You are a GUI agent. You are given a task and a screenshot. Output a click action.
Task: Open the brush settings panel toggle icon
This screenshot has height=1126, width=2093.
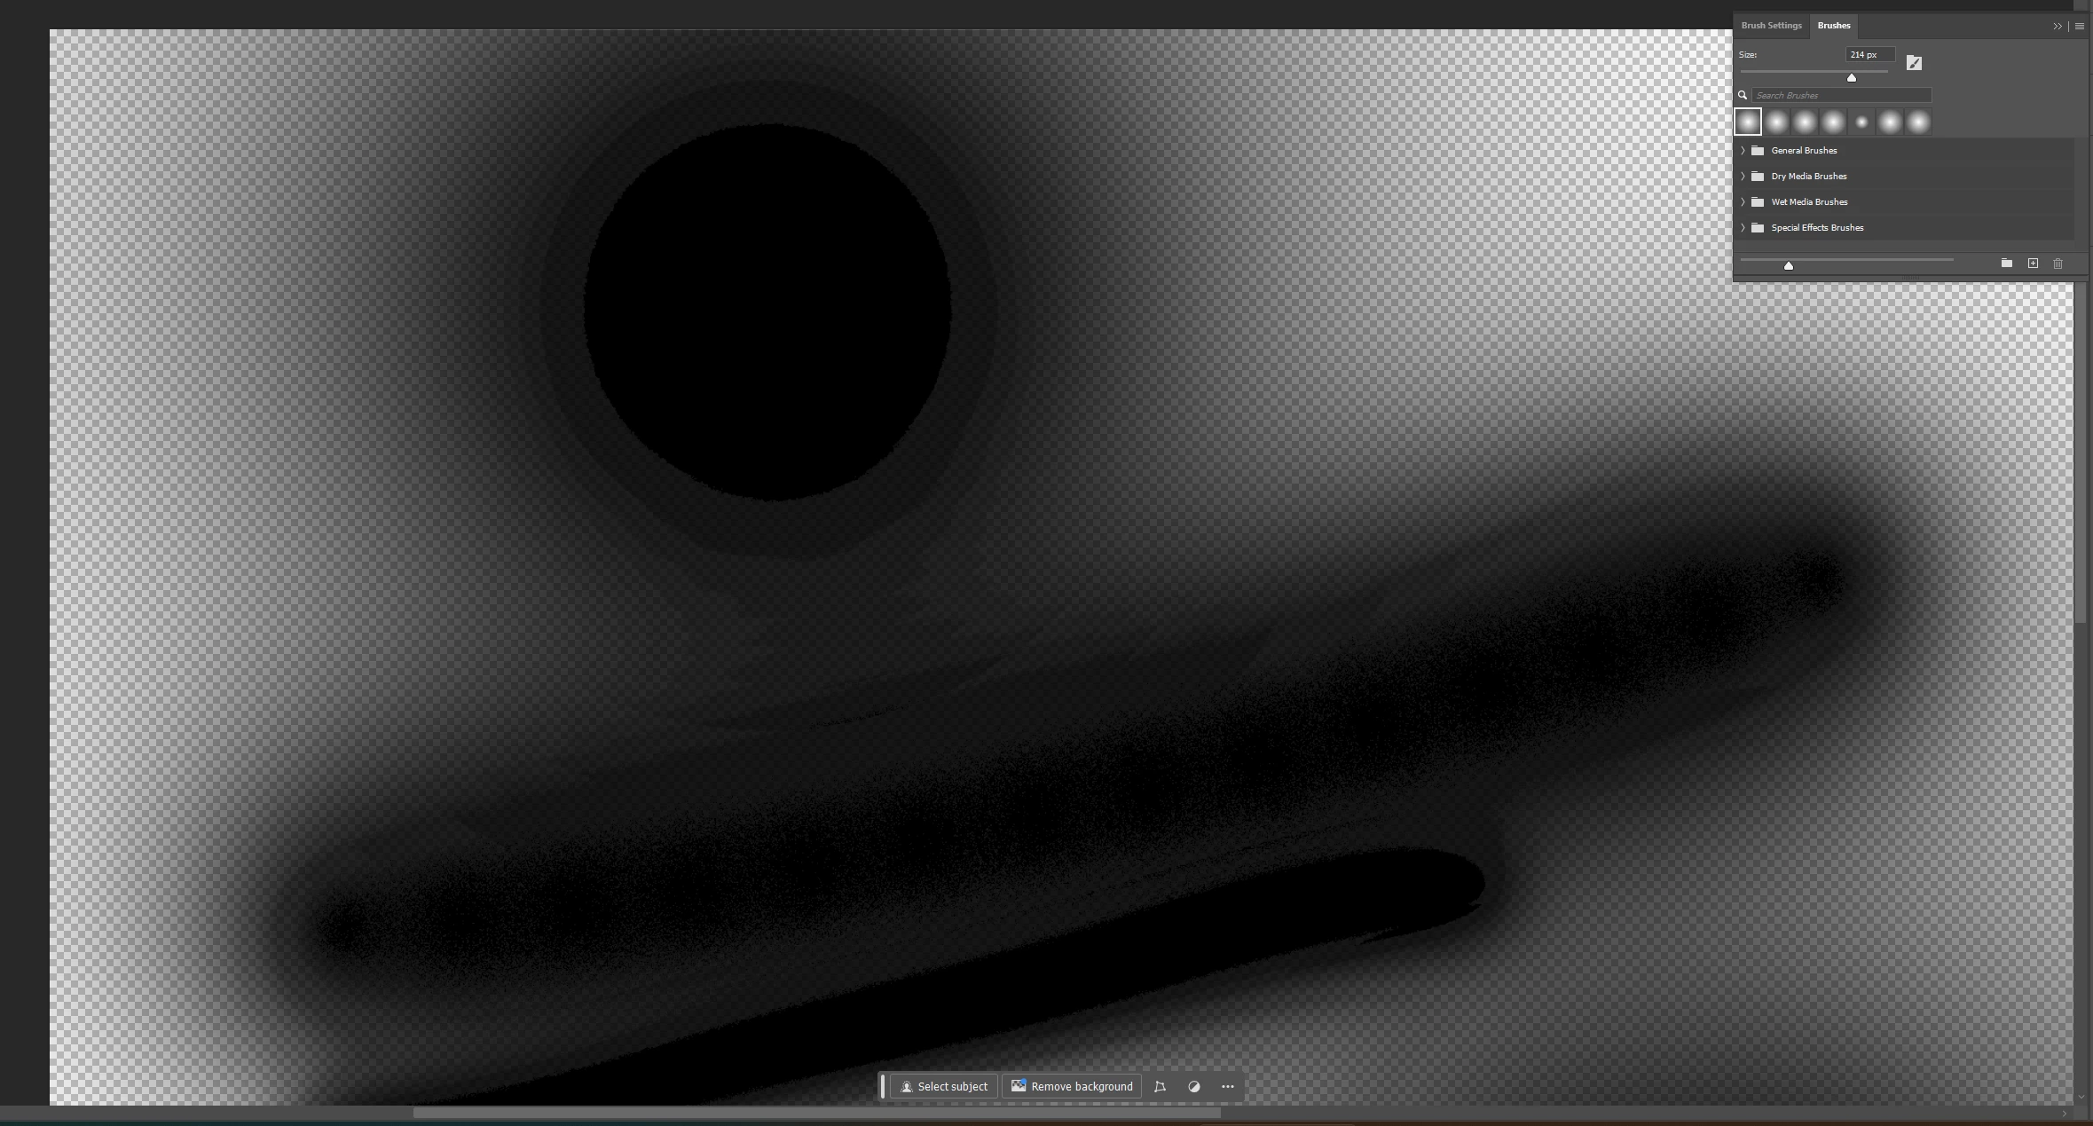tap(1914, 63)
